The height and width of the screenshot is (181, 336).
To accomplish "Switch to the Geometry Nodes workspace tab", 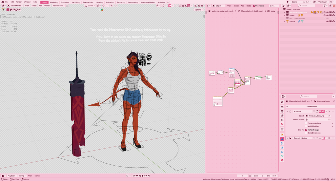I will click(148, 2).
